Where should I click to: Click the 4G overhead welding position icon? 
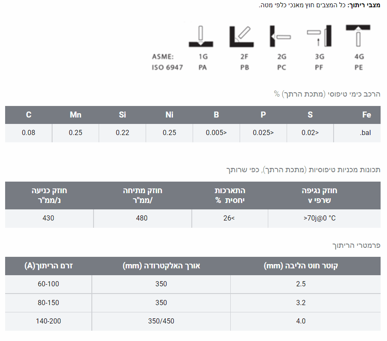358,35
